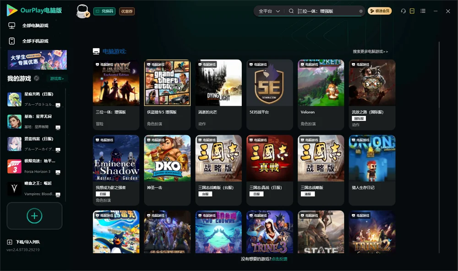The height and width of the screenshot is (271, 458).
Task: Open the 大学生专属优惠 banner
Action: pos(37,60)
